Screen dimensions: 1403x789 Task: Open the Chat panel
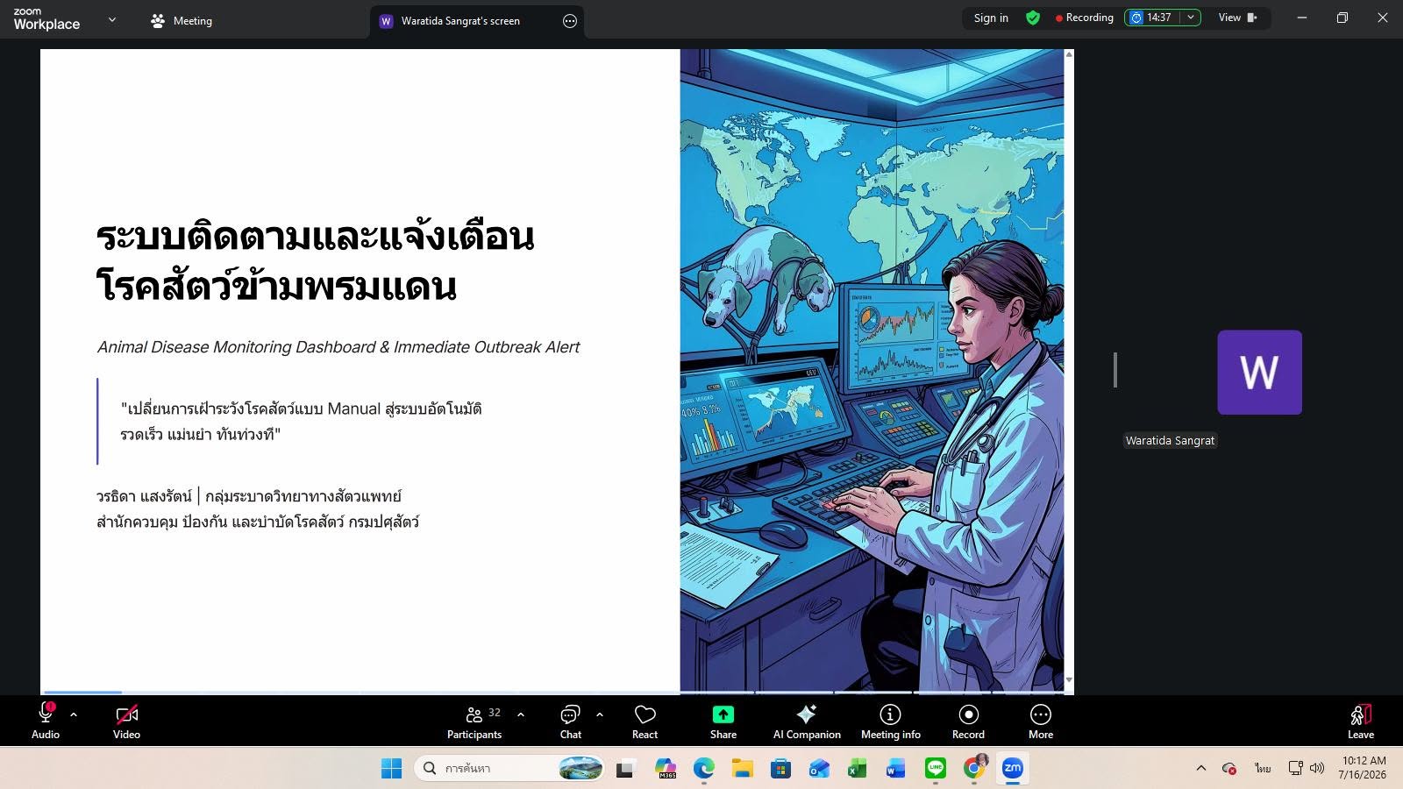[x=571, y=721]
